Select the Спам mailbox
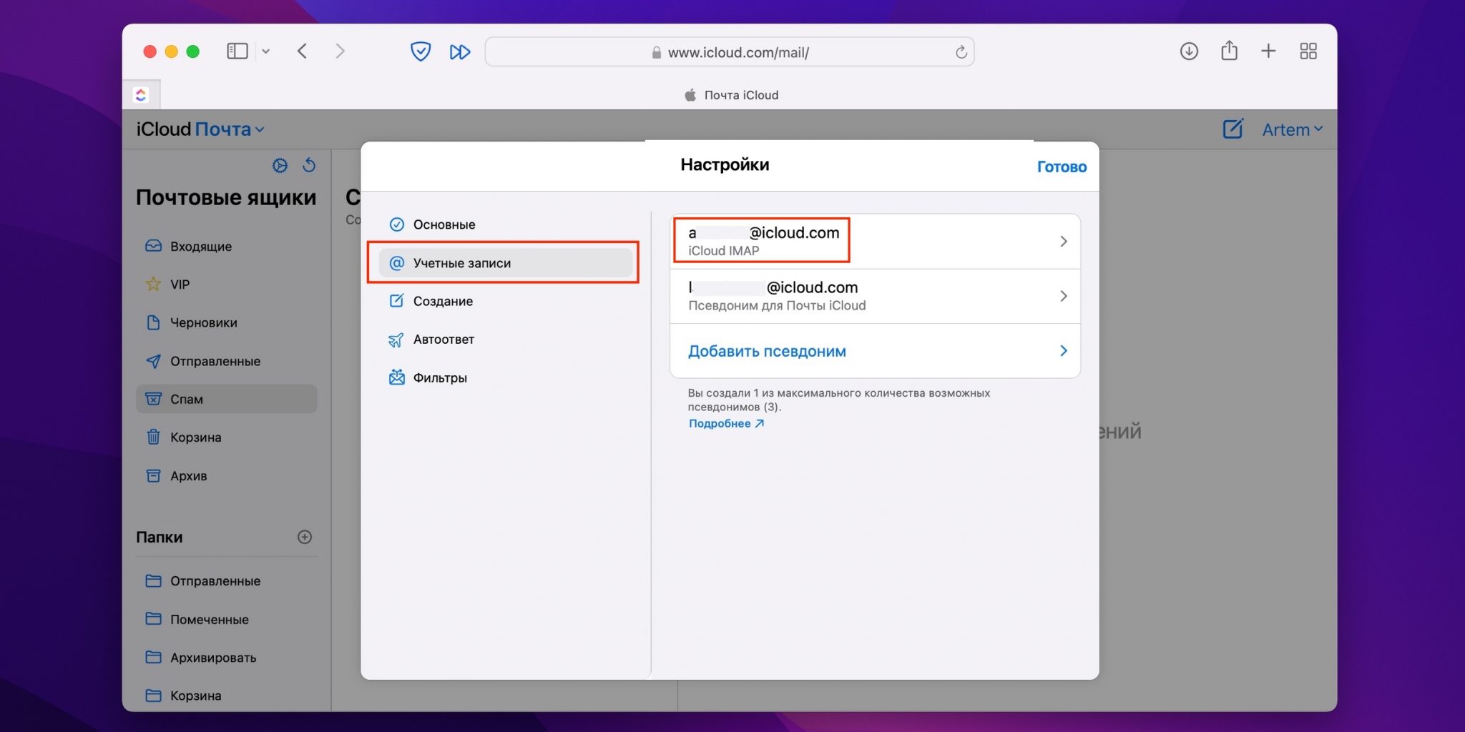 [x=226, y=399]
